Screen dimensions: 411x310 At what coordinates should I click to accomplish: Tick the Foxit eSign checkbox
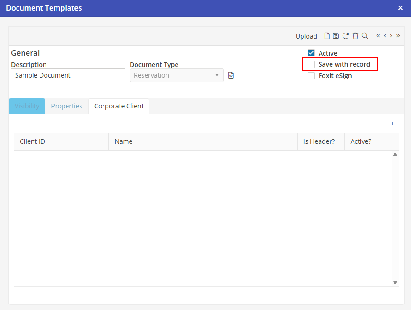[311, 76]
